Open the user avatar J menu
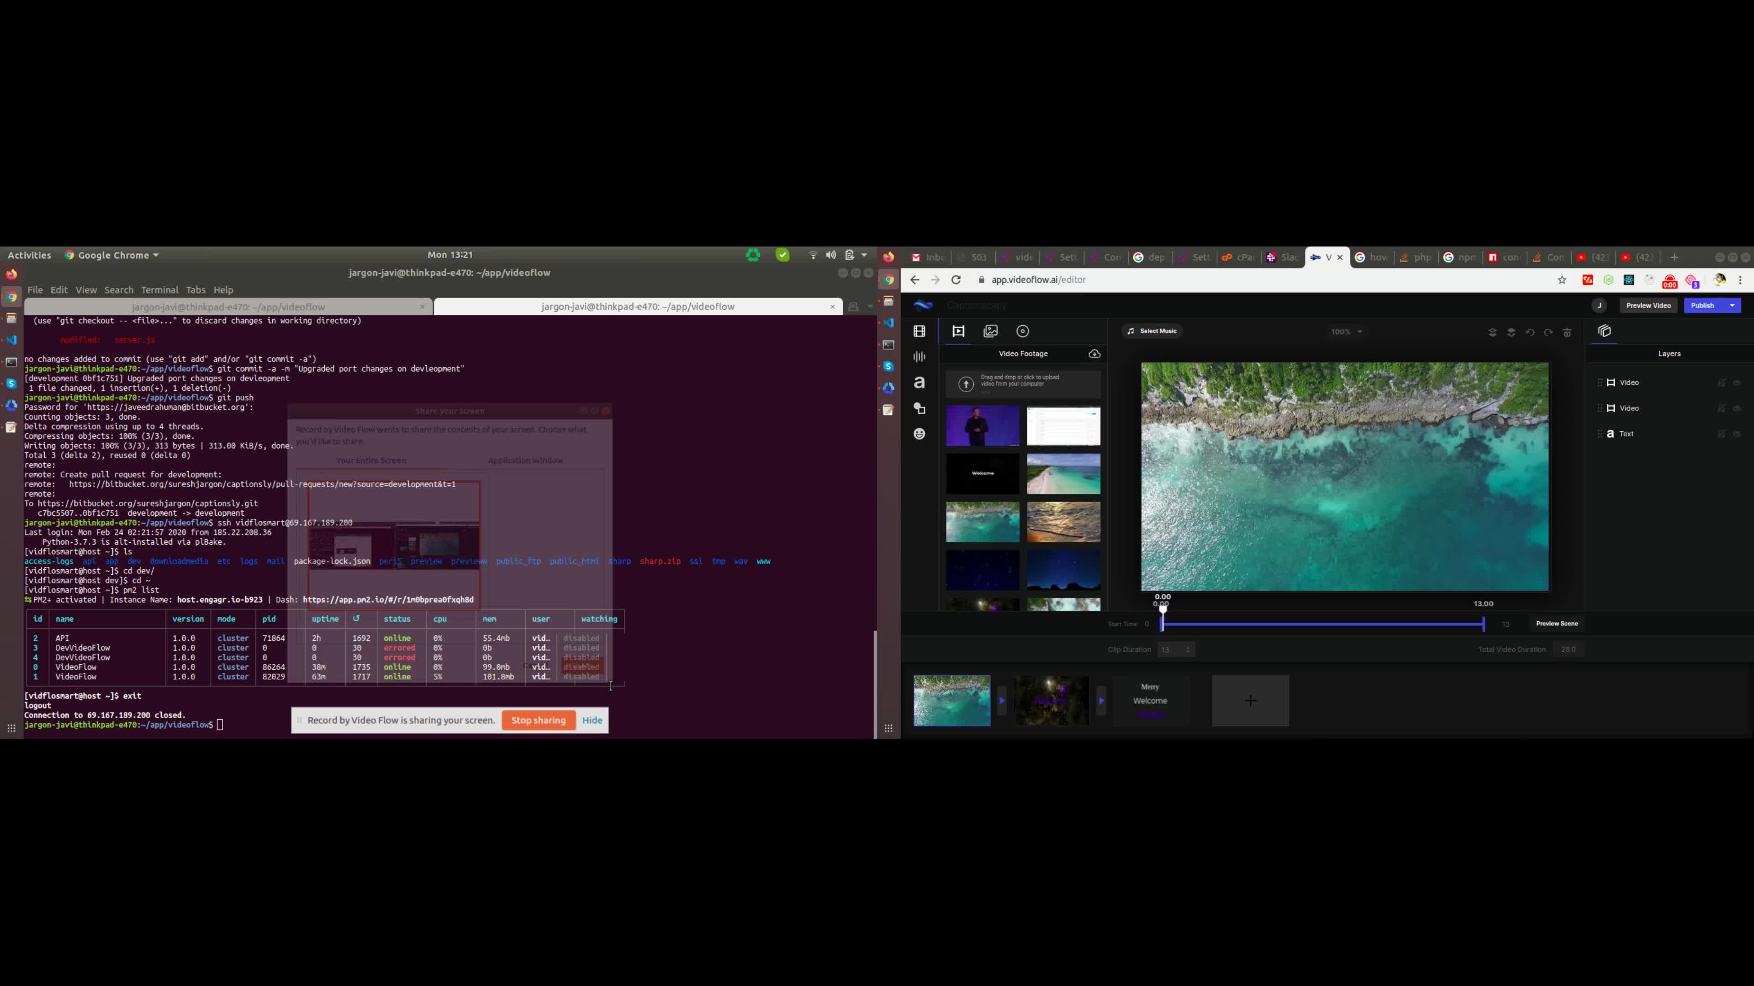Image resolution: width=1754 pixels, height=986 pixels. [1600, 305]
